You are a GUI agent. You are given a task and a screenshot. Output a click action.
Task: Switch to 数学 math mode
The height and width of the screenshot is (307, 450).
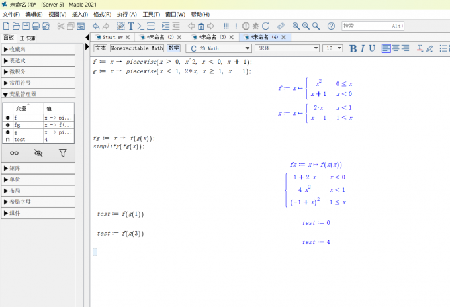[x=173, y=48]
